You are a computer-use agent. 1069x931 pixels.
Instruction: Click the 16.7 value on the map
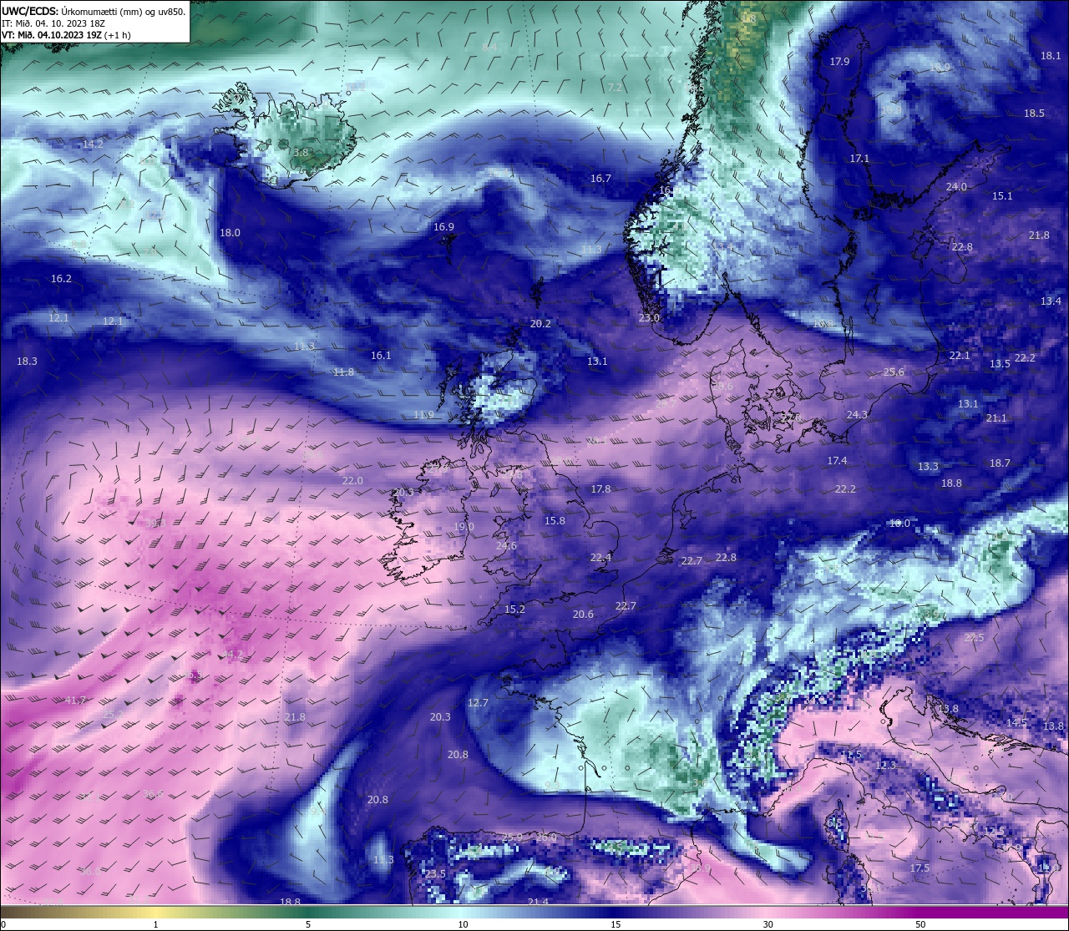coord(600,179)
